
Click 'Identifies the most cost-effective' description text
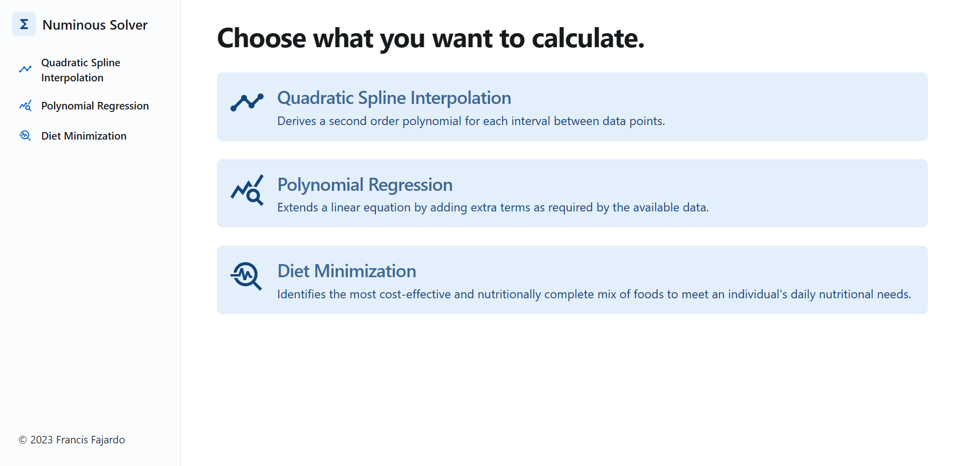(x=594, y=294)
